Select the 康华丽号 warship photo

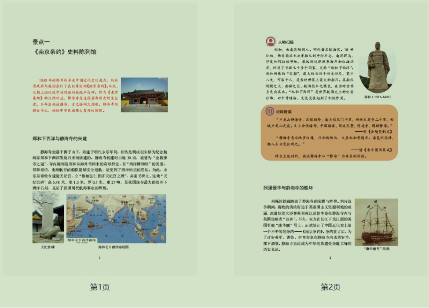click(376, 222)
